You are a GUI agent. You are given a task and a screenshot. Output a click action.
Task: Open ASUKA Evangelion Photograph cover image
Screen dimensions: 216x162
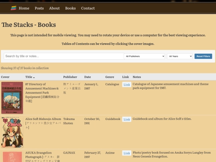click(x=12, y=157)
